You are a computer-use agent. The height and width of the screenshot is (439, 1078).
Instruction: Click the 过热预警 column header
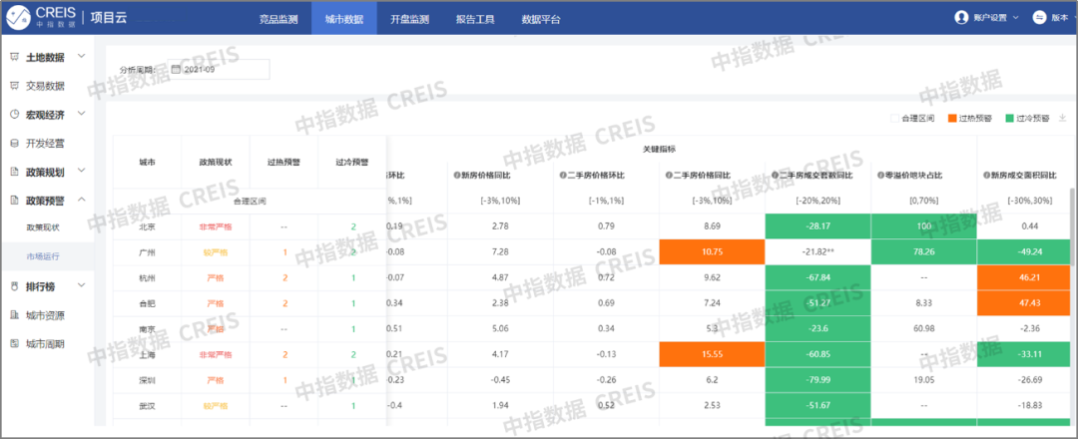coord(283,163)
